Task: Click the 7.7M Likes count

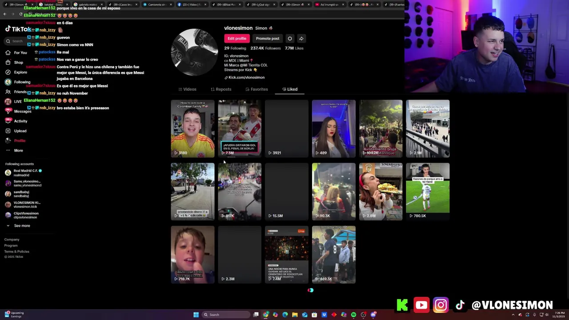Action: click(294, 48)
